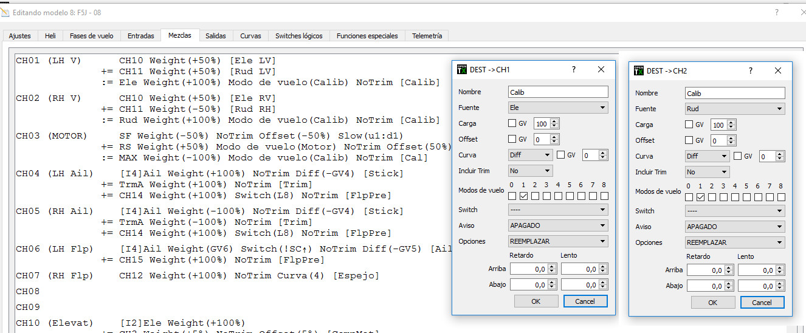
Task: Click OpenTX icon in DEST->CH2 dialog title
Action: (638, 70)
